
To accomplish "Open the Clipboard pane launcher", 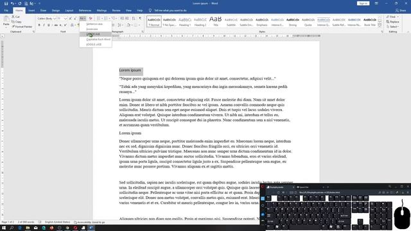I will pyautogui.click(x=33, y=31).
